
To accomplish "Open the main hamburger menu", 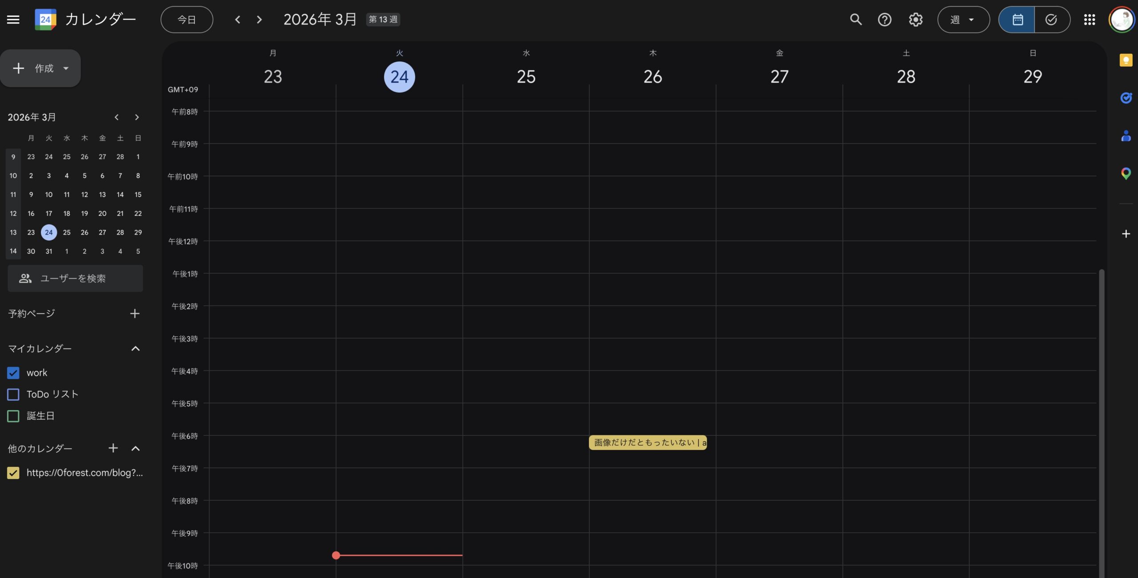I will [x=13, y=20].
